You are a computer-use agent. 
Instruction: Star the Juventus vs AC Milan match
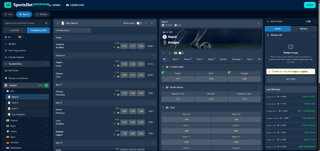coord(114,47)
